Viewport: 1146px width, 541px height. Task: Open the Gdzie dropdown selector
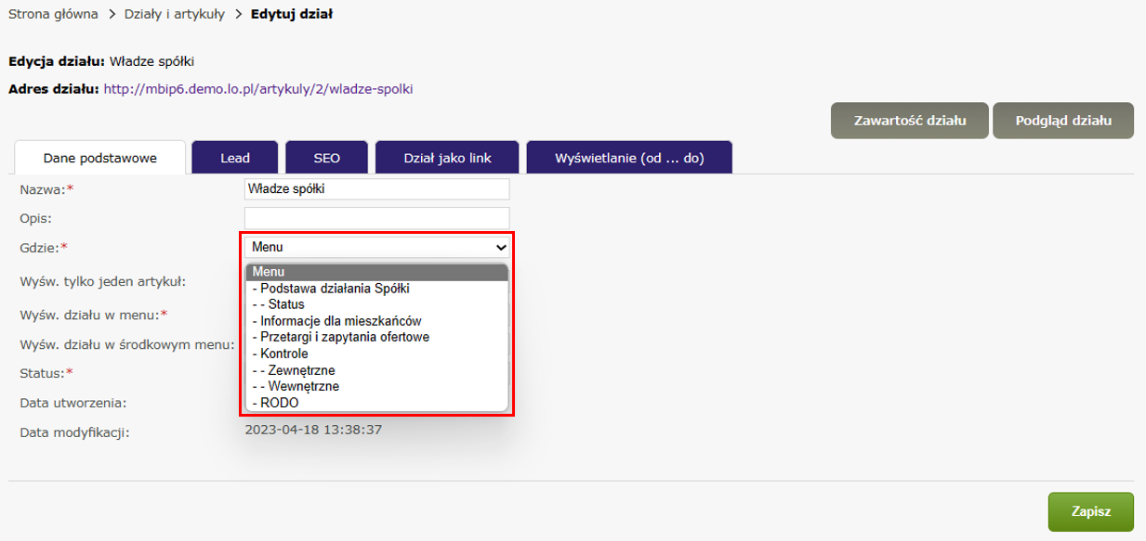click(x=377, y=247)
